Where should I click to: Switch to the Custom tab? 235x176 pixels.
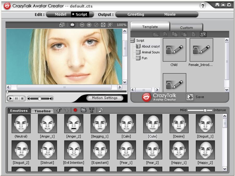pos(186,28)
